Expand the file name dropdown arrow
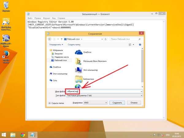This screenshot has width=184, height=138. [x=141, y=91]
